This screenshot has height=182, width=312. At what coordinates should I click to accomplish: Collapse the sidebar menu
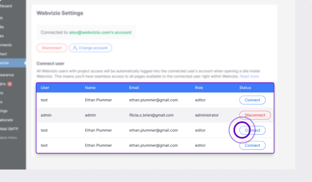point(8,138)
